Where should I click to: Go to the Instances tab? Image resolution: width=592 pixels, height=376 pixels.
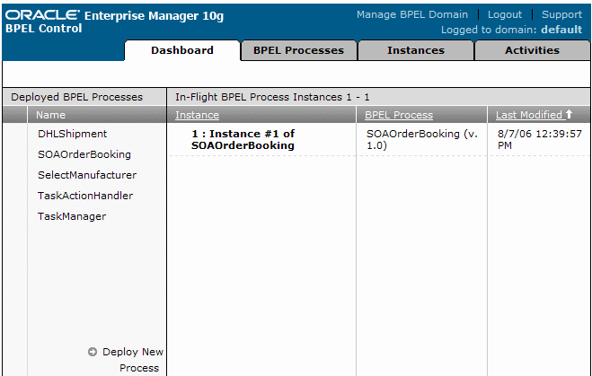(x=416, y=50)
